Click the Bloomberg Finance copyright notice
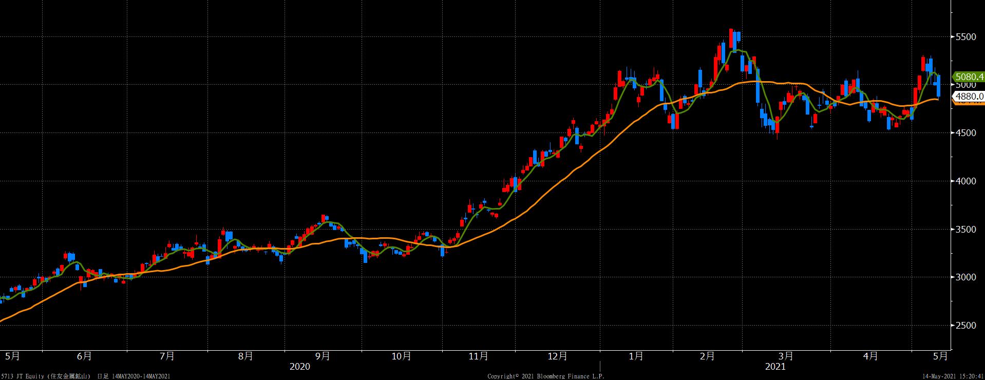This screenshot has height=380, width=985. tap(545, 376)
